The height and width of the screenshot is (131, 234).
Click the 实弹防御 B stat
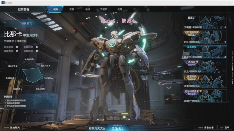point(11,47)
